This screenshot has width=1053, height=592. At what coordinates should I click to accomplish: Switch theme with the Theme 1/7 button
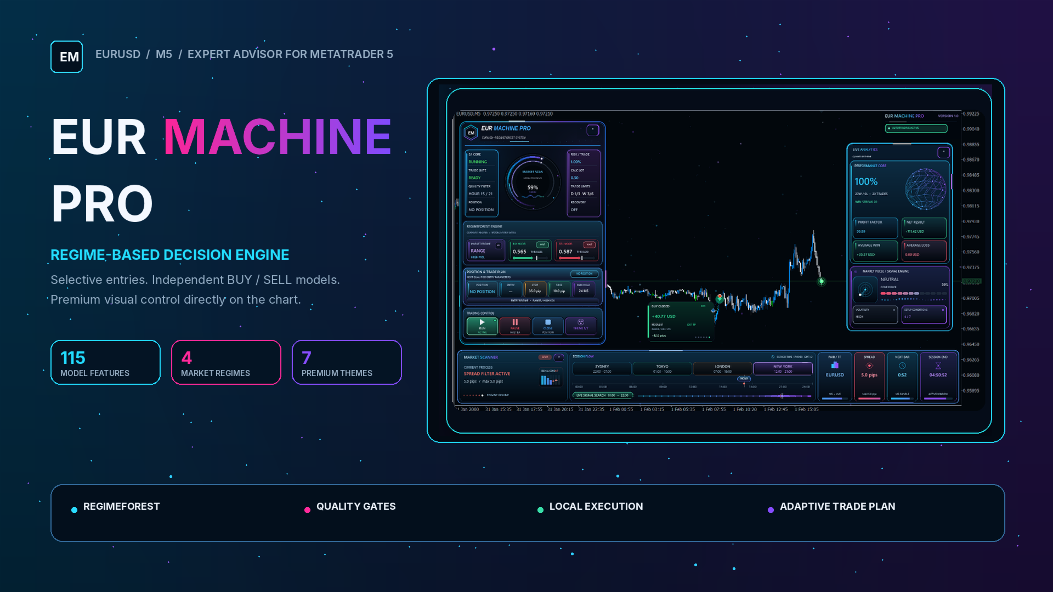581,326
